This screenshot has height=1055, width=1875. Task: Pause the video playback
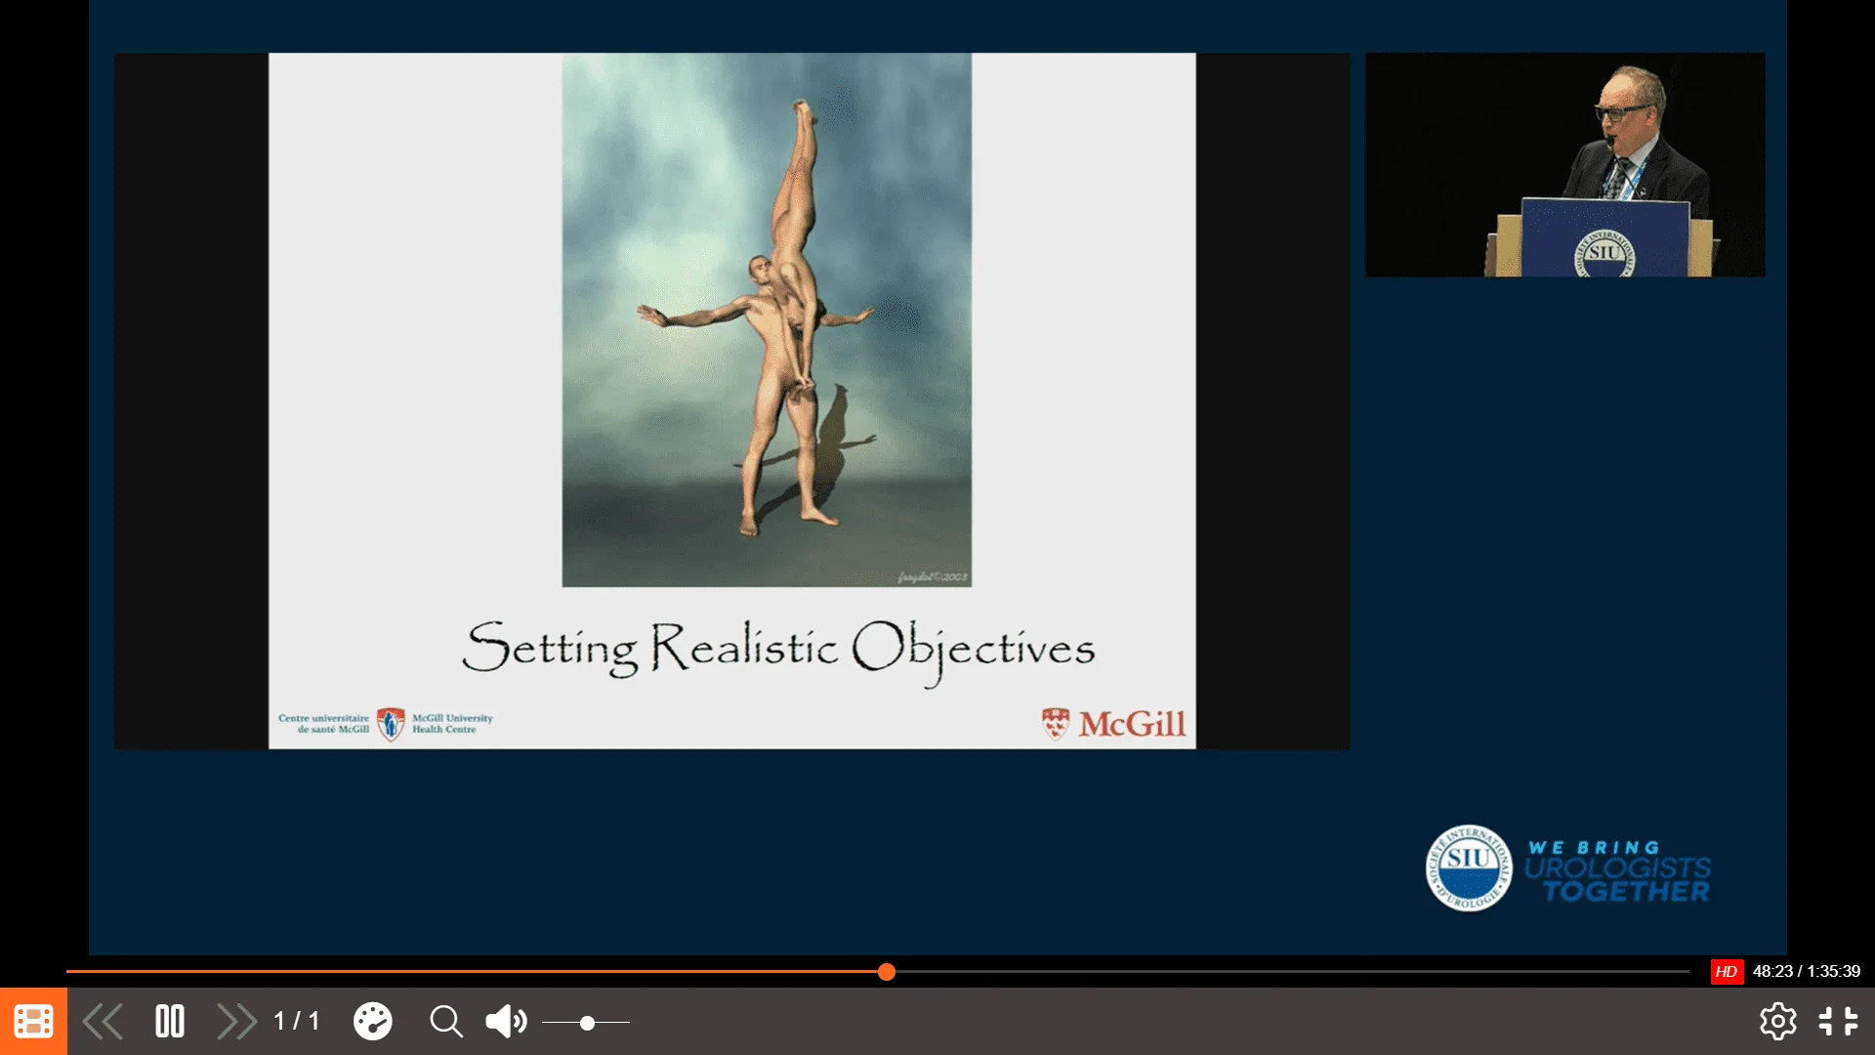[170, 1022]
